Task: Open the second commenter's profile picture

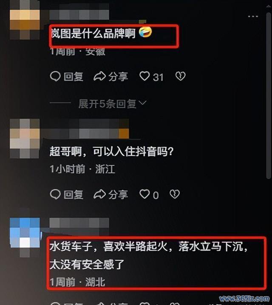Action: click(25, 139)
